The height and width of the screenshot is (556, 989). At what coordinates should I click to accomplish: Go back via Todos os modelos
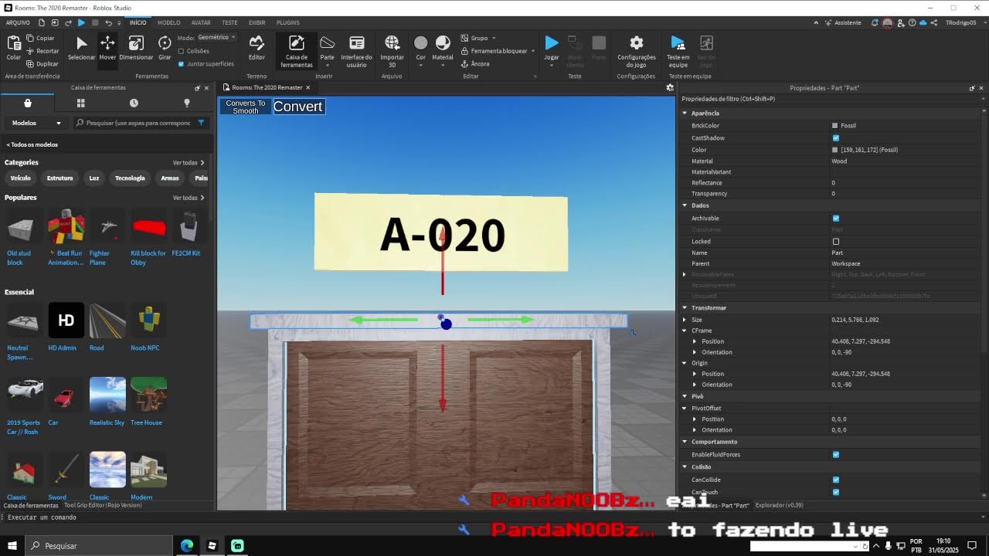click(32, 144)
